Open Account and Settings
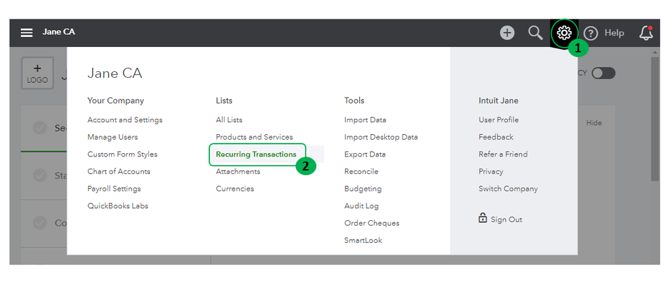 pos(124,120)
